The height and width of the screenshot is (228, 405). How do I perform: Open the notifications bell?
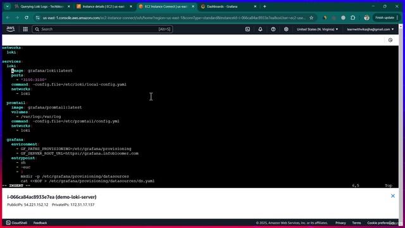[260, 29]
